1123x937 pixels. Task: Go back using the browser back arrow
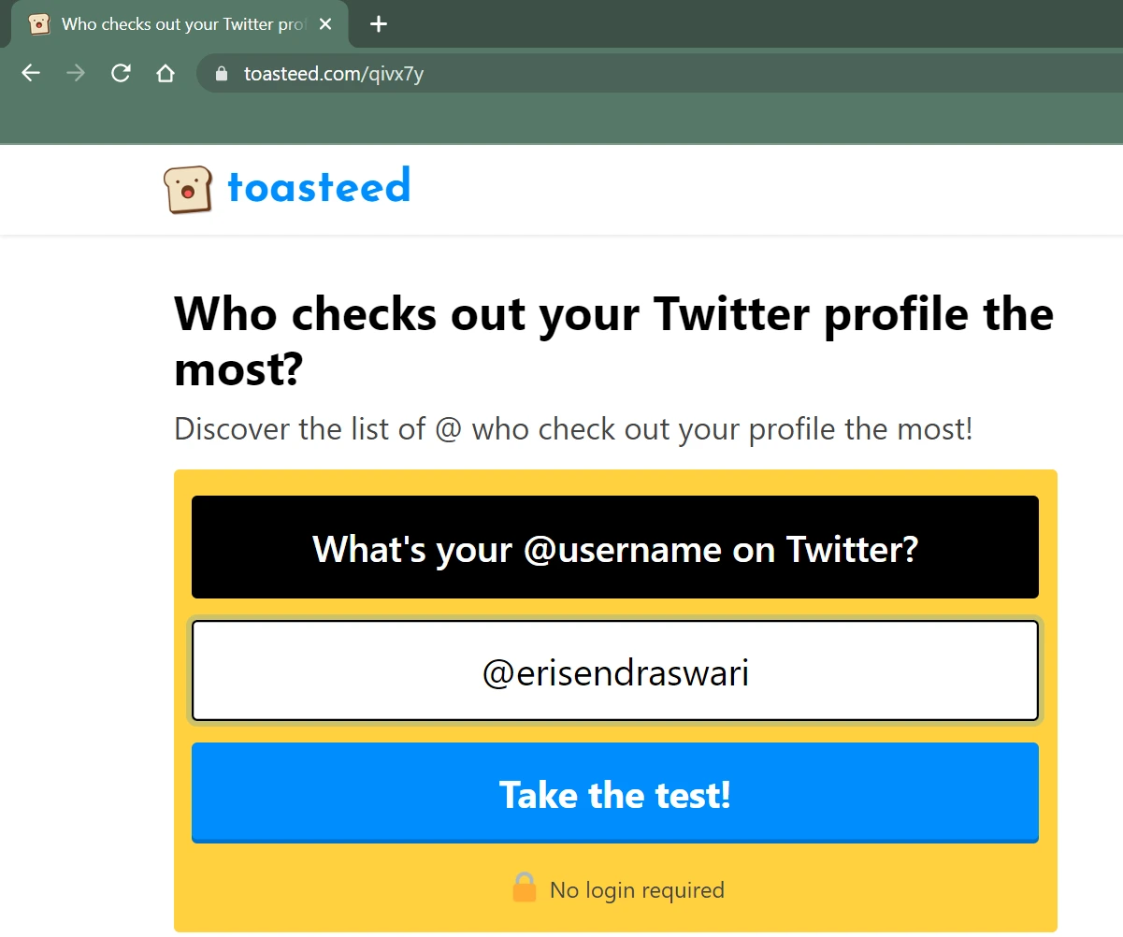pos(31,73)
